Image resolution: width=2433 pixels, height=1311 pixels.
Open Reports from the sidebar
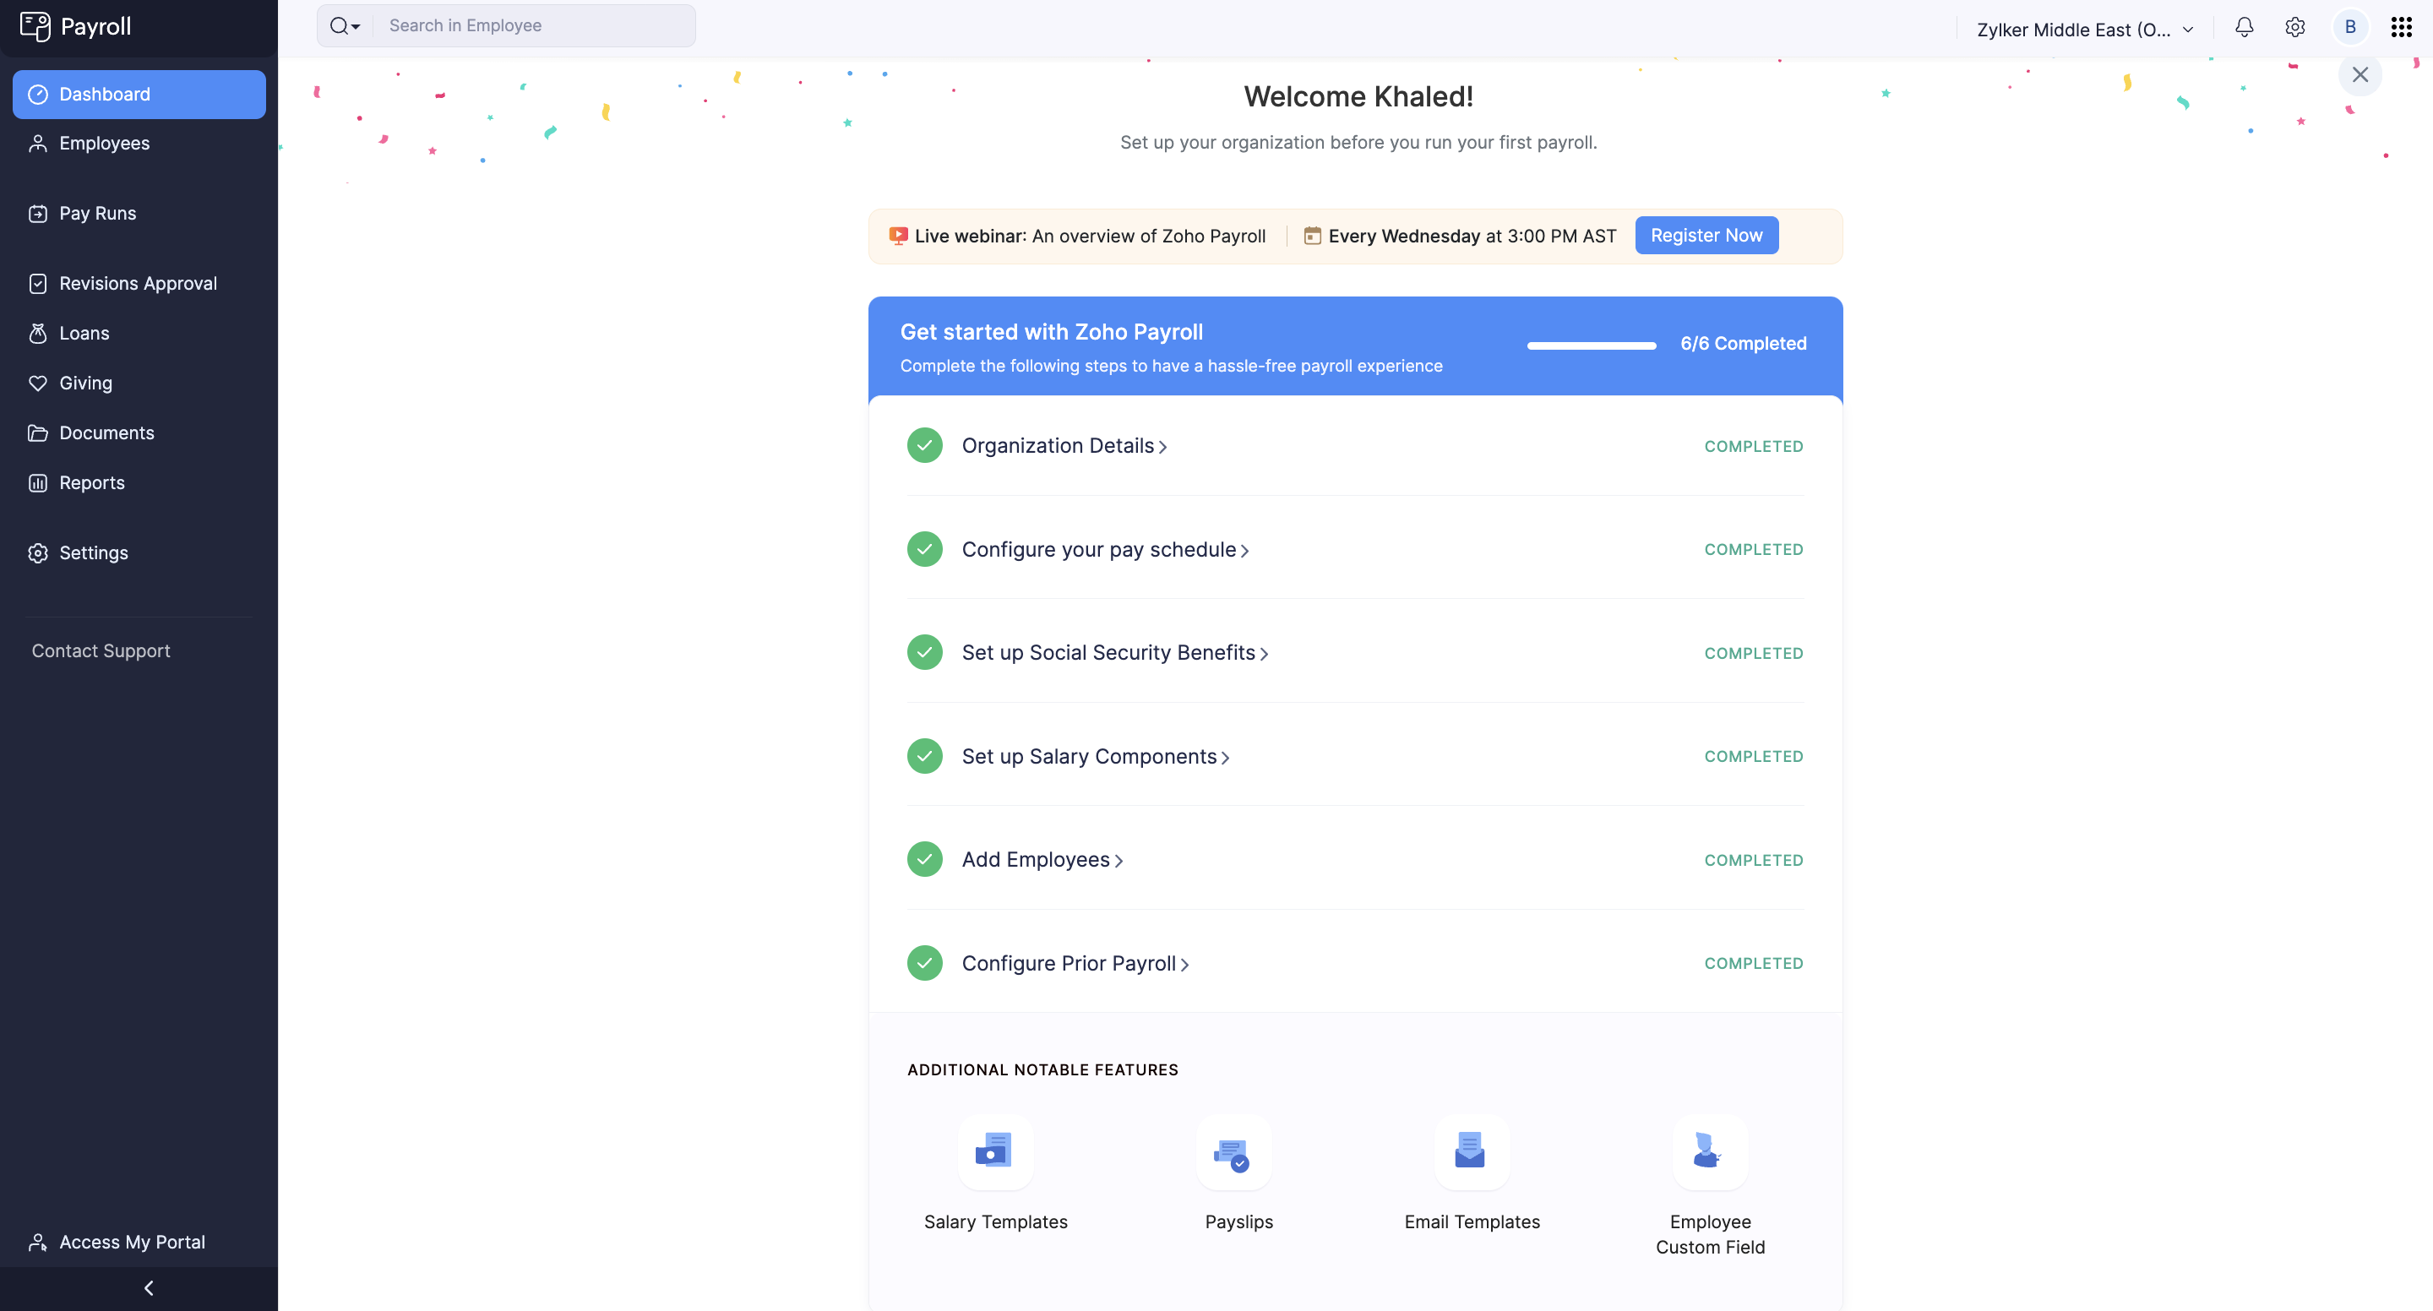click(x=91, y=482)
